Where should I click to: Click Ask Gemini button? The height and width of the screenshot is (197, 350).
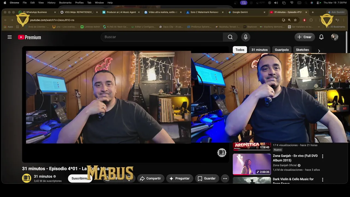(336, 12)
